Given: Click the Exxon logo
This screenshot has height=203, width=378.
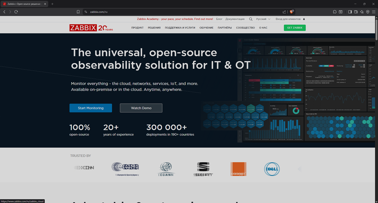Looking at the screenshot, I should click(84, 168).
